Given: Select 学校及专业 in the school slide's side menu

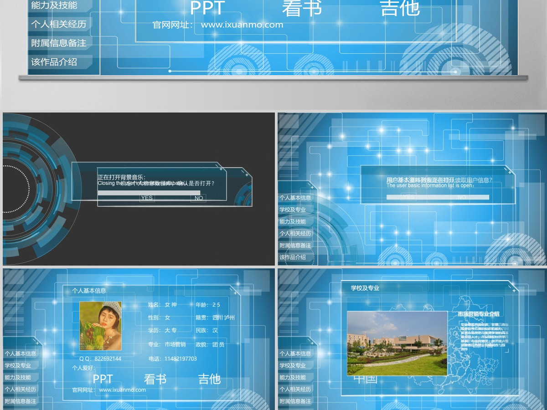Looking at the screenshot, I should pyautogui.click(x=293, y=365).
